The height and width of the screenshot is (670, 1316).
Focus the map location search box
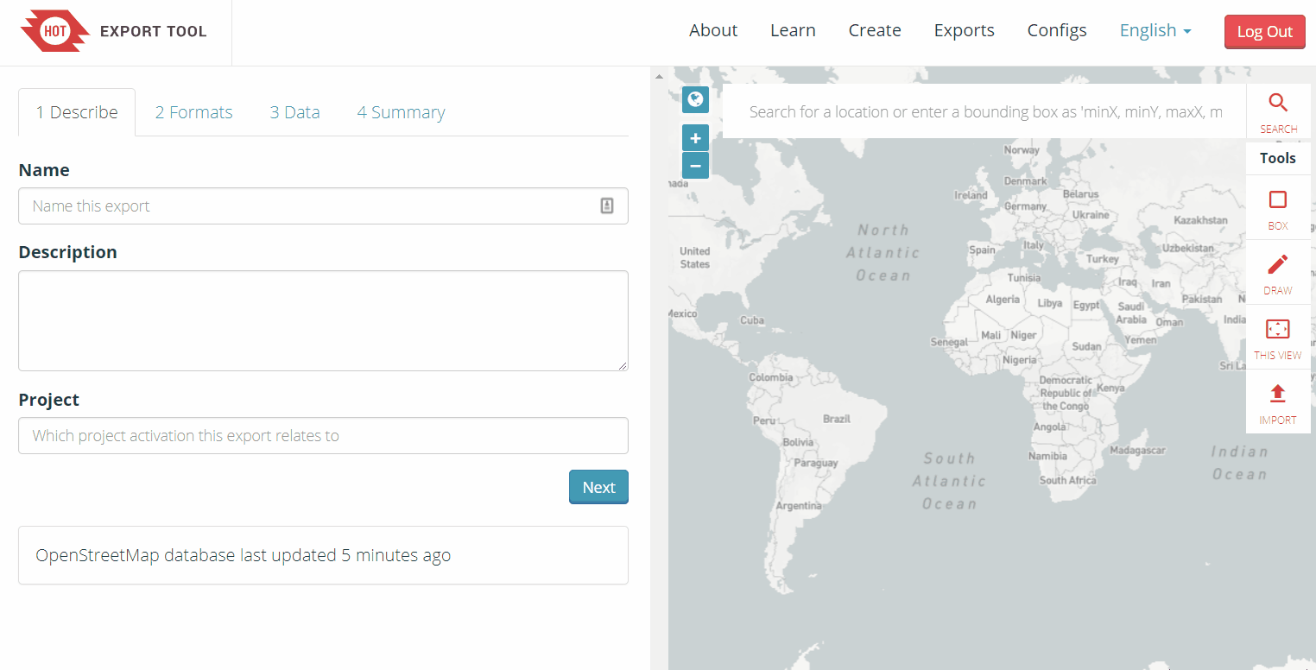pos(984,111)
